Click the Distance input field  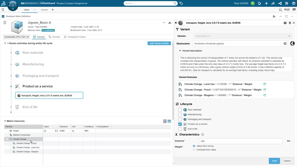tap(241, 141)
